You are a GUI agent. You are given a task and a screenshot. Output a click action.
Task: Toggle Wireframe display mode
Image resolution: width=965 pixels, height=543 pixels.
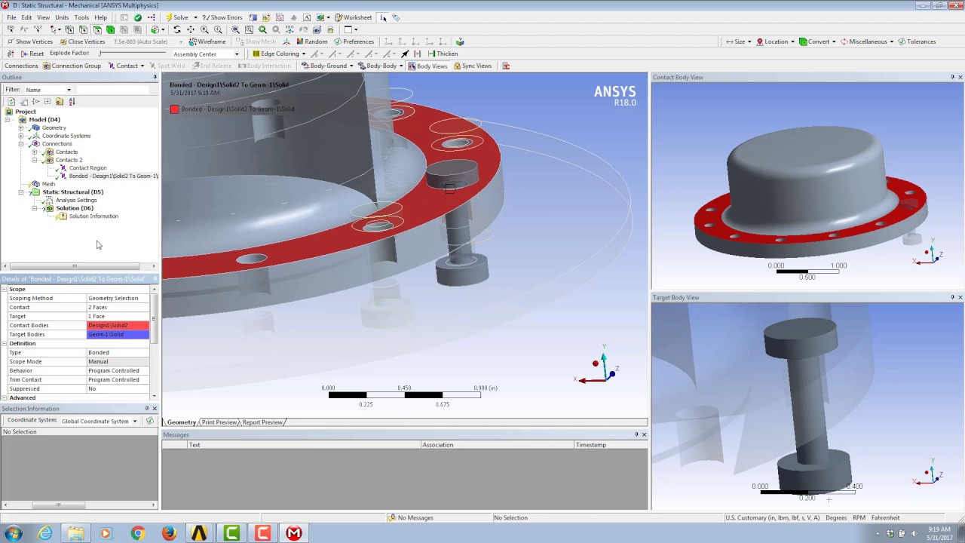[207, 41]
